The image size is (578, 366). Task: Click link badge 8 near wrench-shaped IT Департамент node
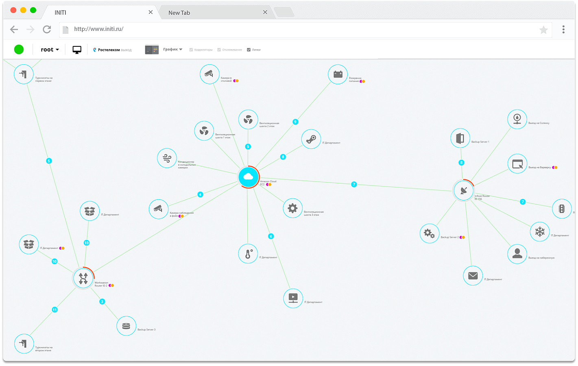tap(283, 157)
